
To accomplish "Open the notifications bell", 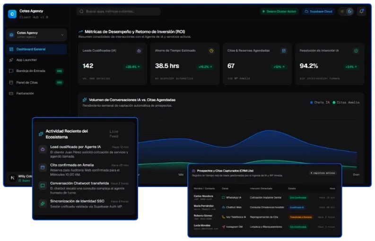I will [x=361, y=11].
